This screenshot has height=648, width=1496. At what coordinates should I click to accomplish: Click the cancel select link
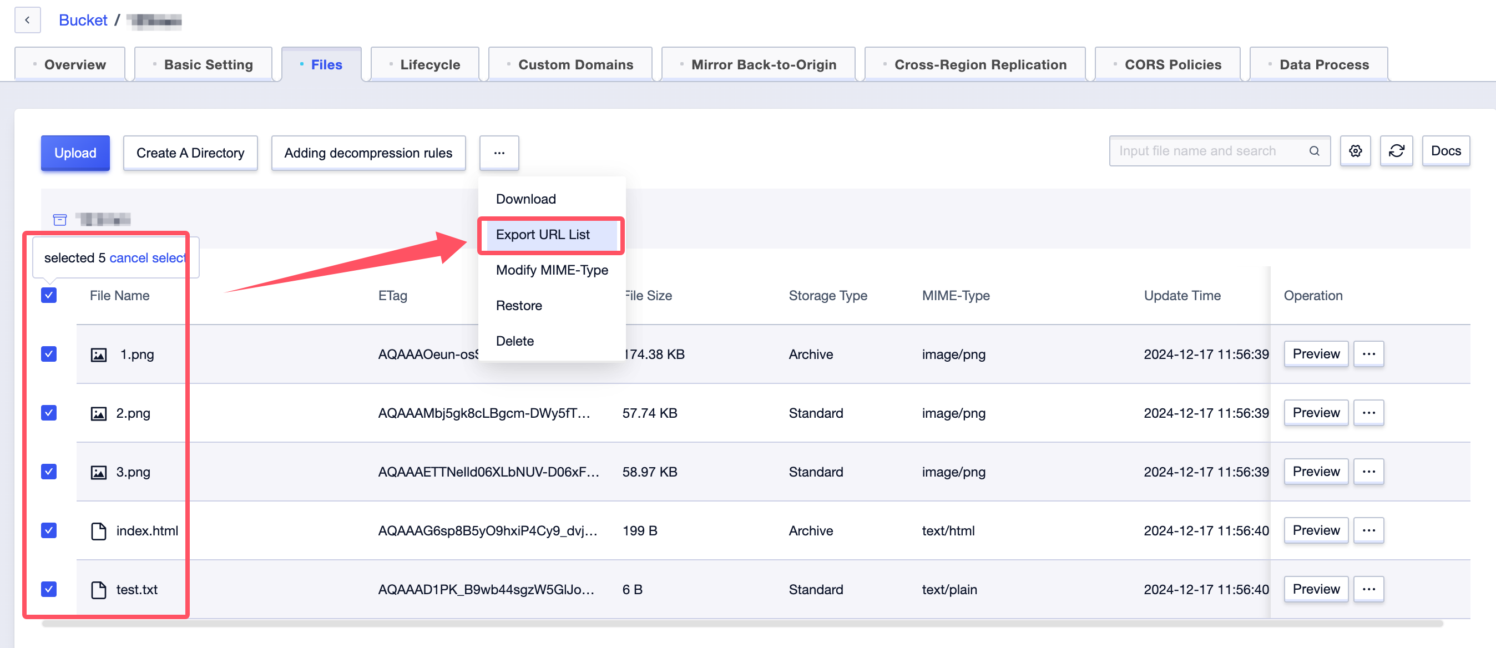(148, 258)
